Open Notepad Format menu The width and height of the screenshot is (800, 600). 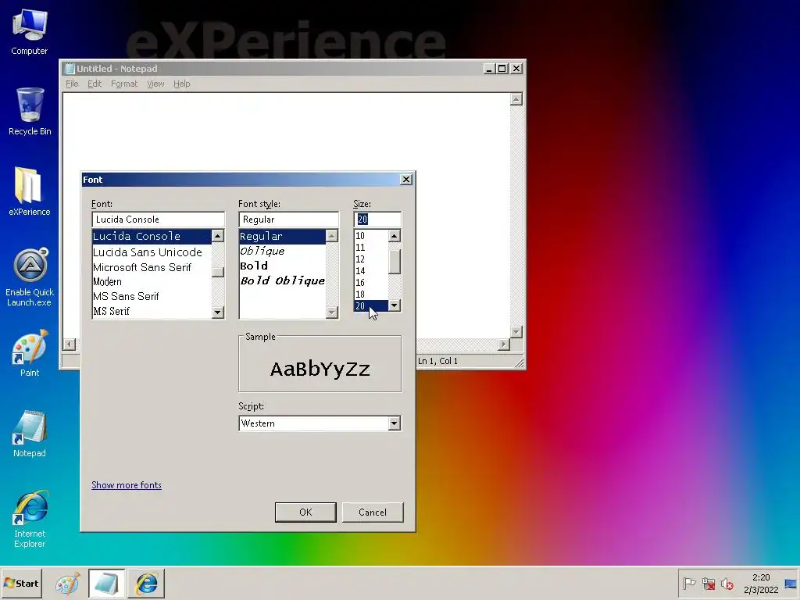point(124,84)
